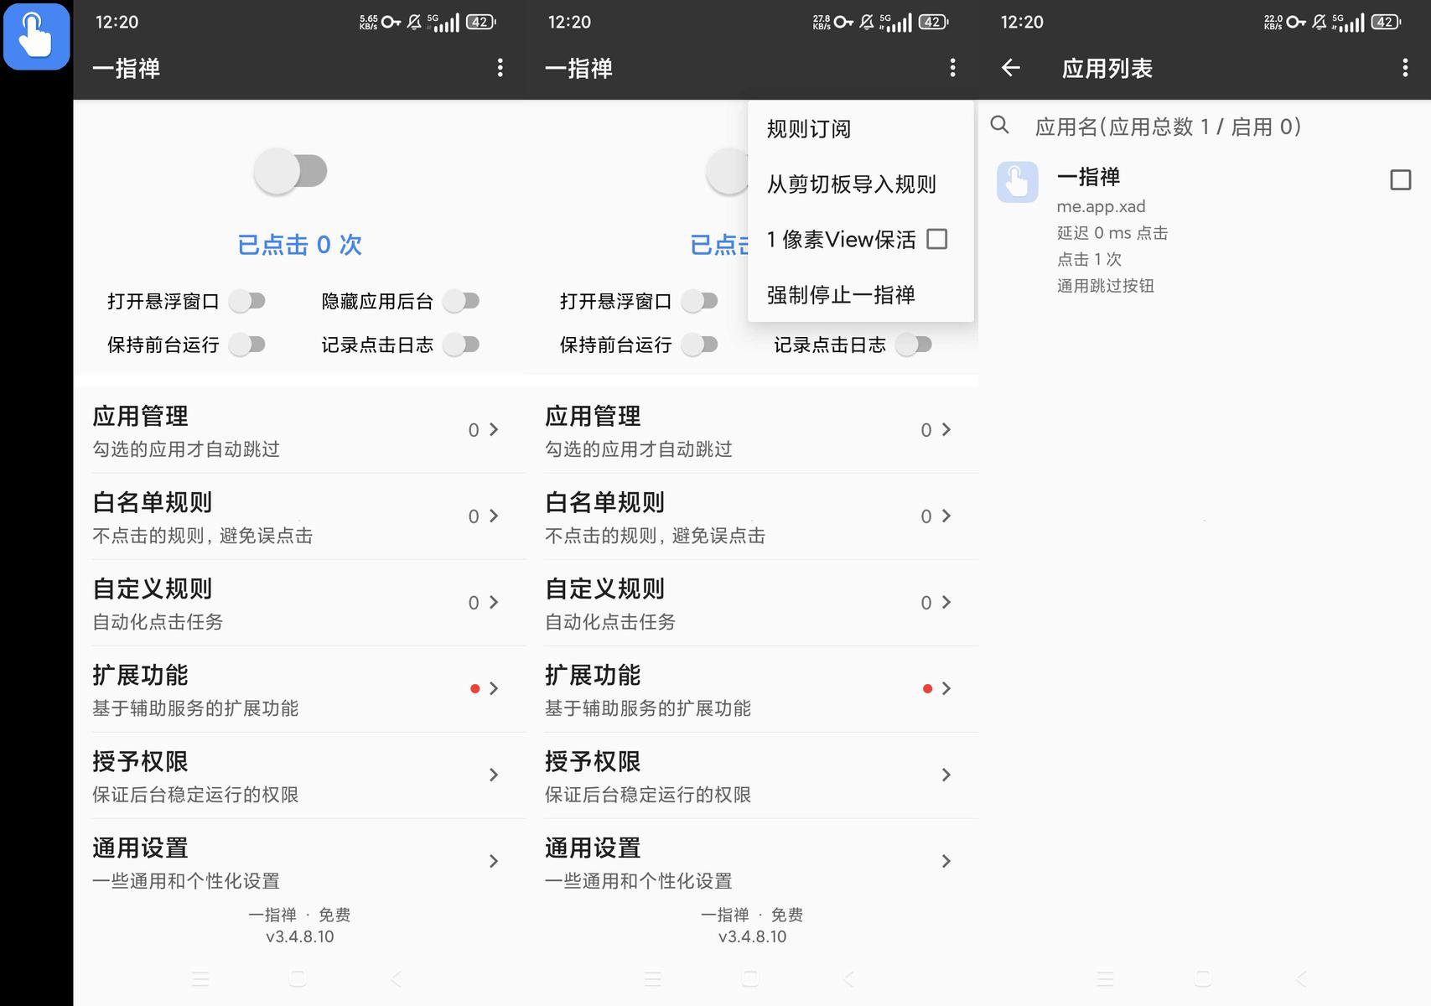Click the VPN key icon in left status bar
Viewport: 1431px width, 1006px height.
[x=391, y=23]
